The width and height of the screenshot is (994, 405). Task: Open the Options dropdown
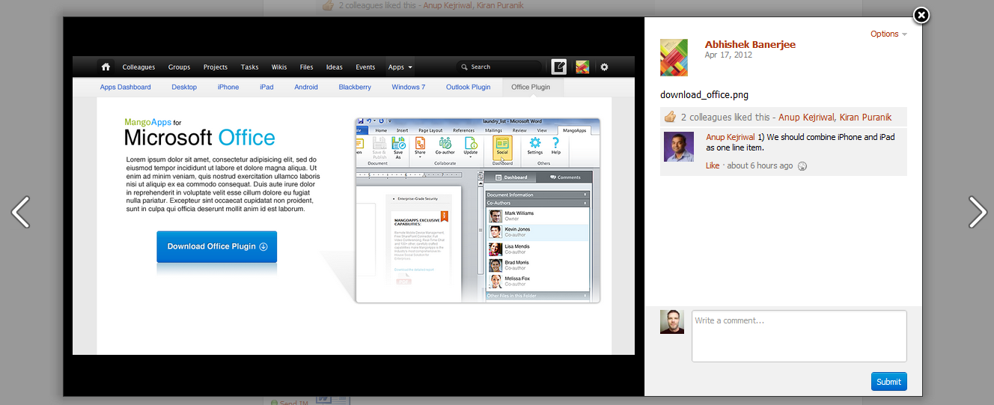coord(888,34)
